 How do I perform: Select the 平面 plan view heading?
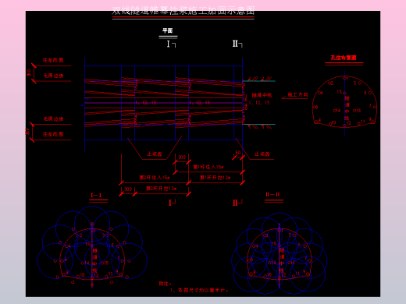(168, 30)
